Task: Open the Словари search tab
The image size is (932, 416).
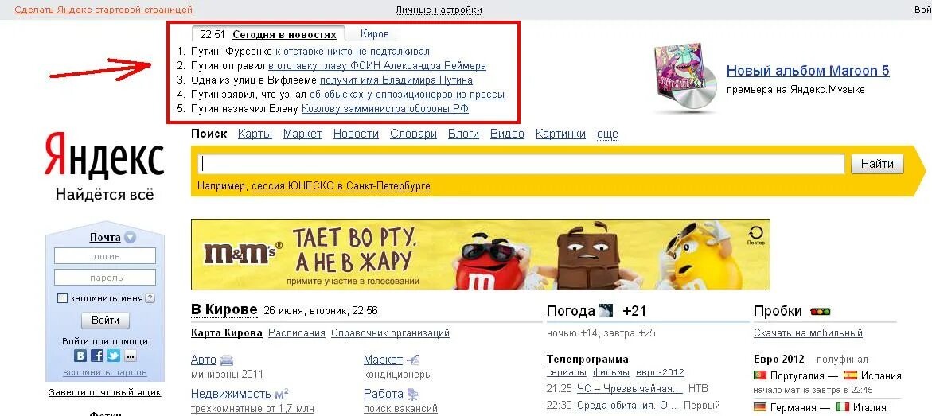Action: 413,134
